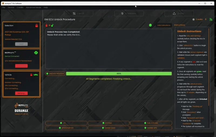
Task: Click the 'various segments' highlighted text
Action: (x=197, y=52)
